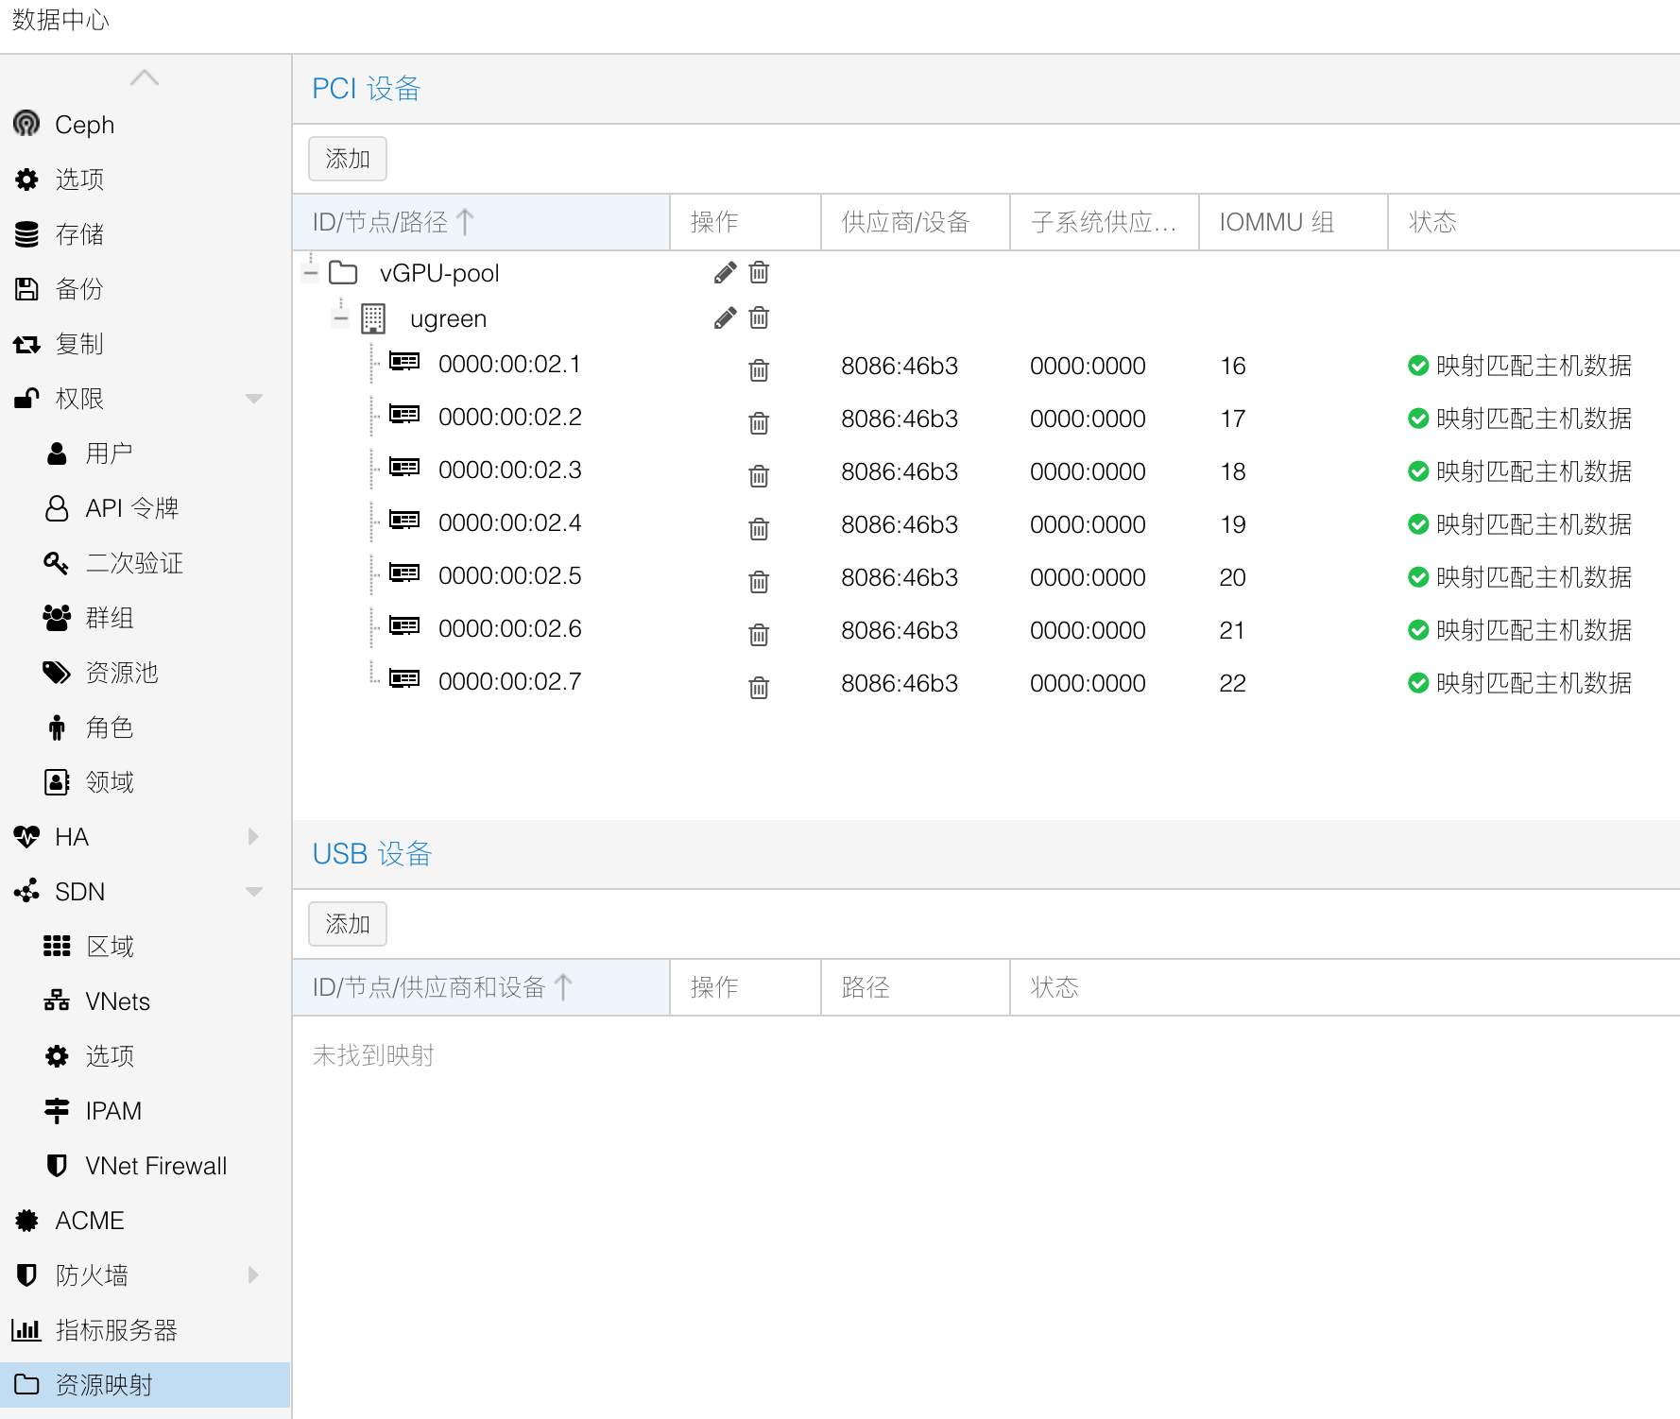Open the 备份 (Backup) section icon
The width and height of the screenshot is (1680, 1419).
tap(26, 289)
